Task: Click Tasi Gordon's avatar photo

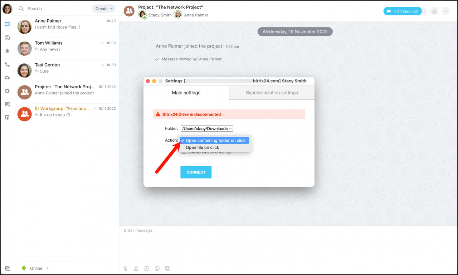Action: click(25, 70)
